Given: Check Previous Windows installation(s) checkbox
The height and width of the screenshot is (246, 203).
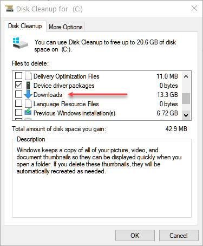Looking at the screenshot, I should coord(18,113).
